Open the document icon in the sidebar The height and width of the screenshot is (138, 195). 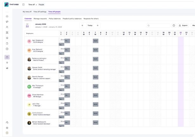click(x=7, y=43)
